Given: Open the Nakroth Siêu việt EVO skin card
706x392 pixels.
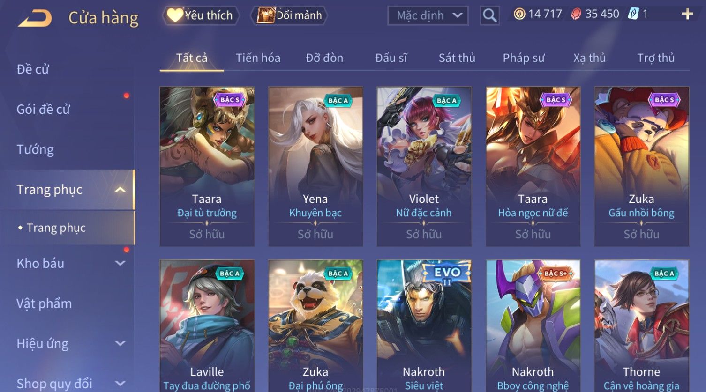Looking at the screenshot, I should tap(424, 325).
